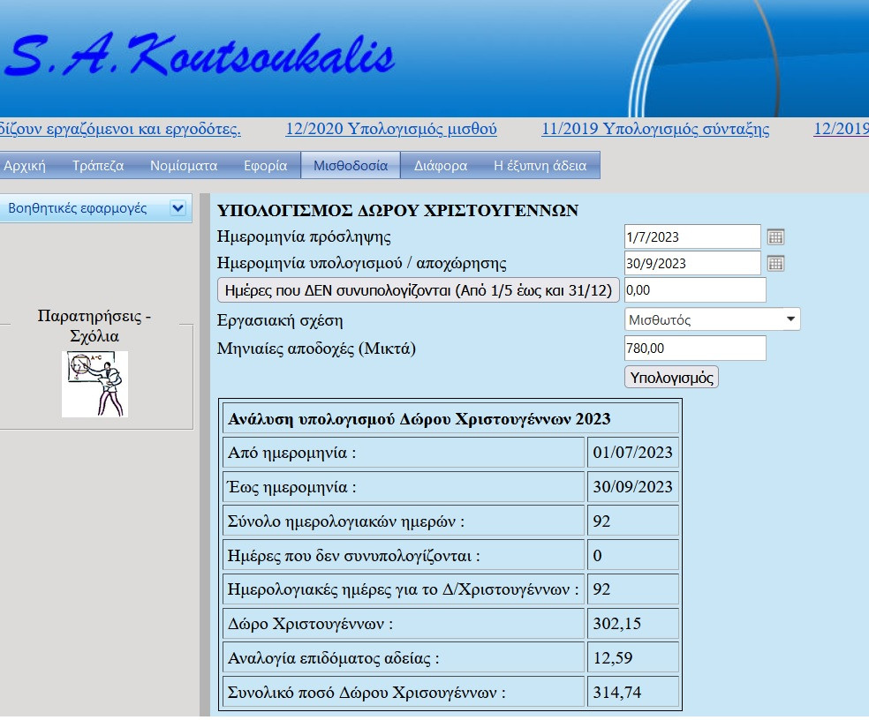Open calendar picker for calculation/departure date
Viewport: 869px width, 720px height.
pos(775,263)
